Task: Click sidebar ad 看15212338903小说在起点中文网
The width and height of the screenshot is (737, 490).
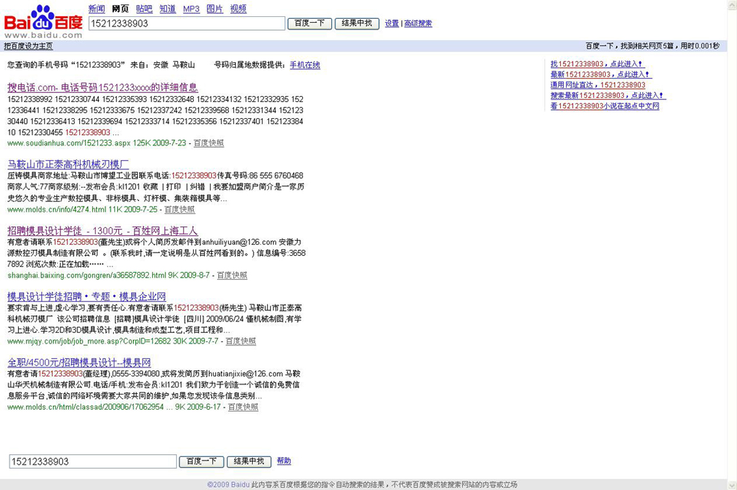Action: [605, 106]
